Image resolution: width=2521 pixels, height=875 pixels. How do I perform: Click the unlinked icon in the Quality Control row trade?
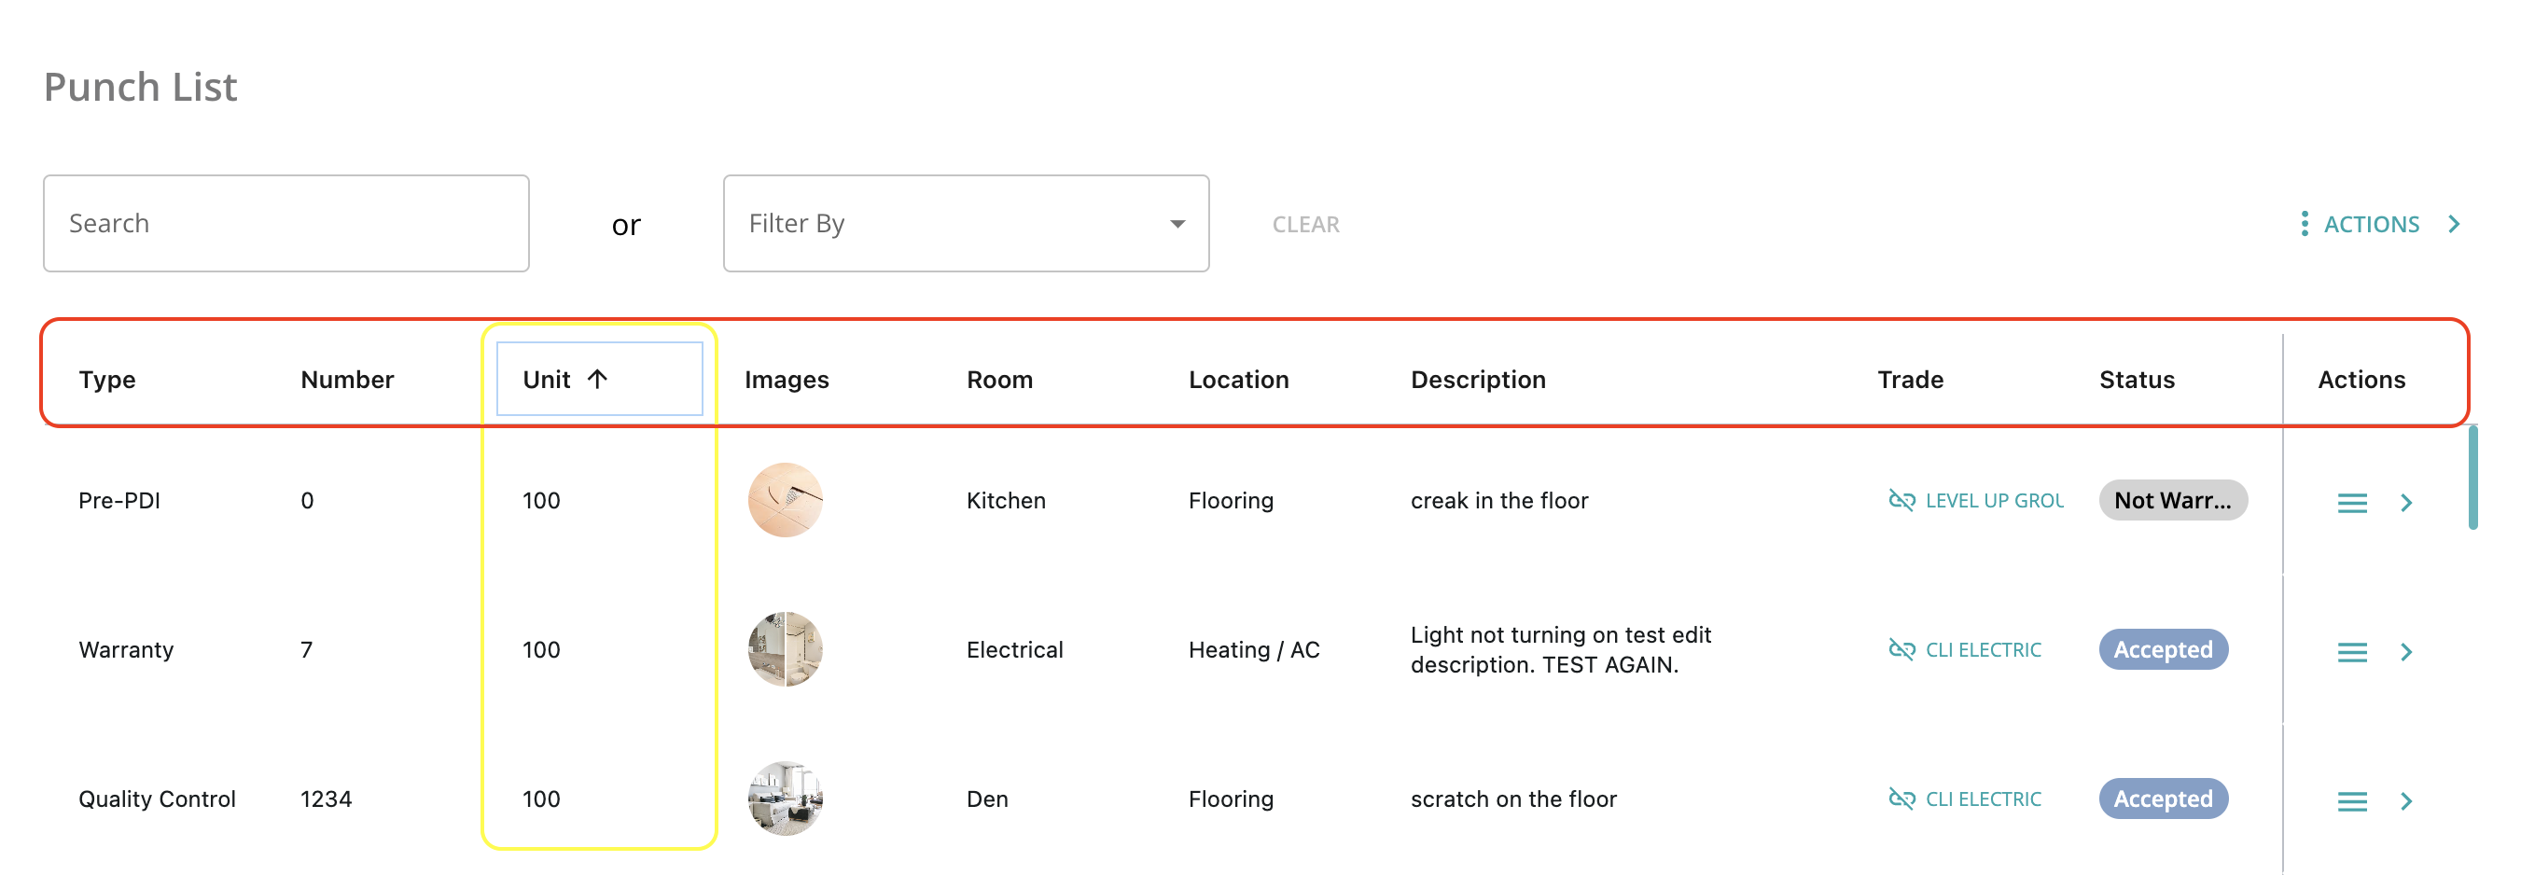[x=1901, y=799]
